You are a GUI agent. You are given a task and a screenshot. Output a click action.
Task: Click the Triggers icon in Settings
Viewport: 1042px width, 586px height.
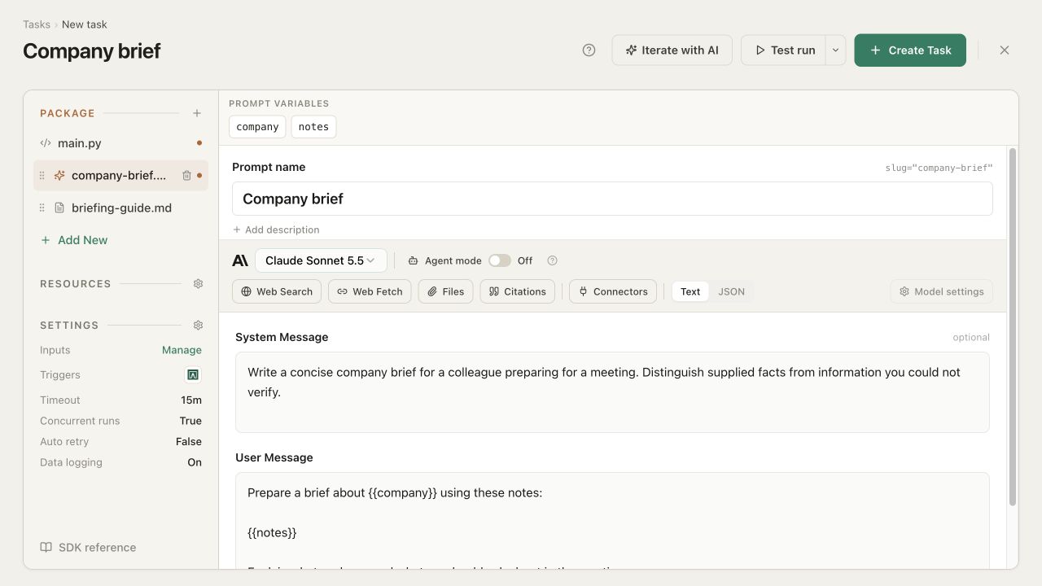[193, 375]
